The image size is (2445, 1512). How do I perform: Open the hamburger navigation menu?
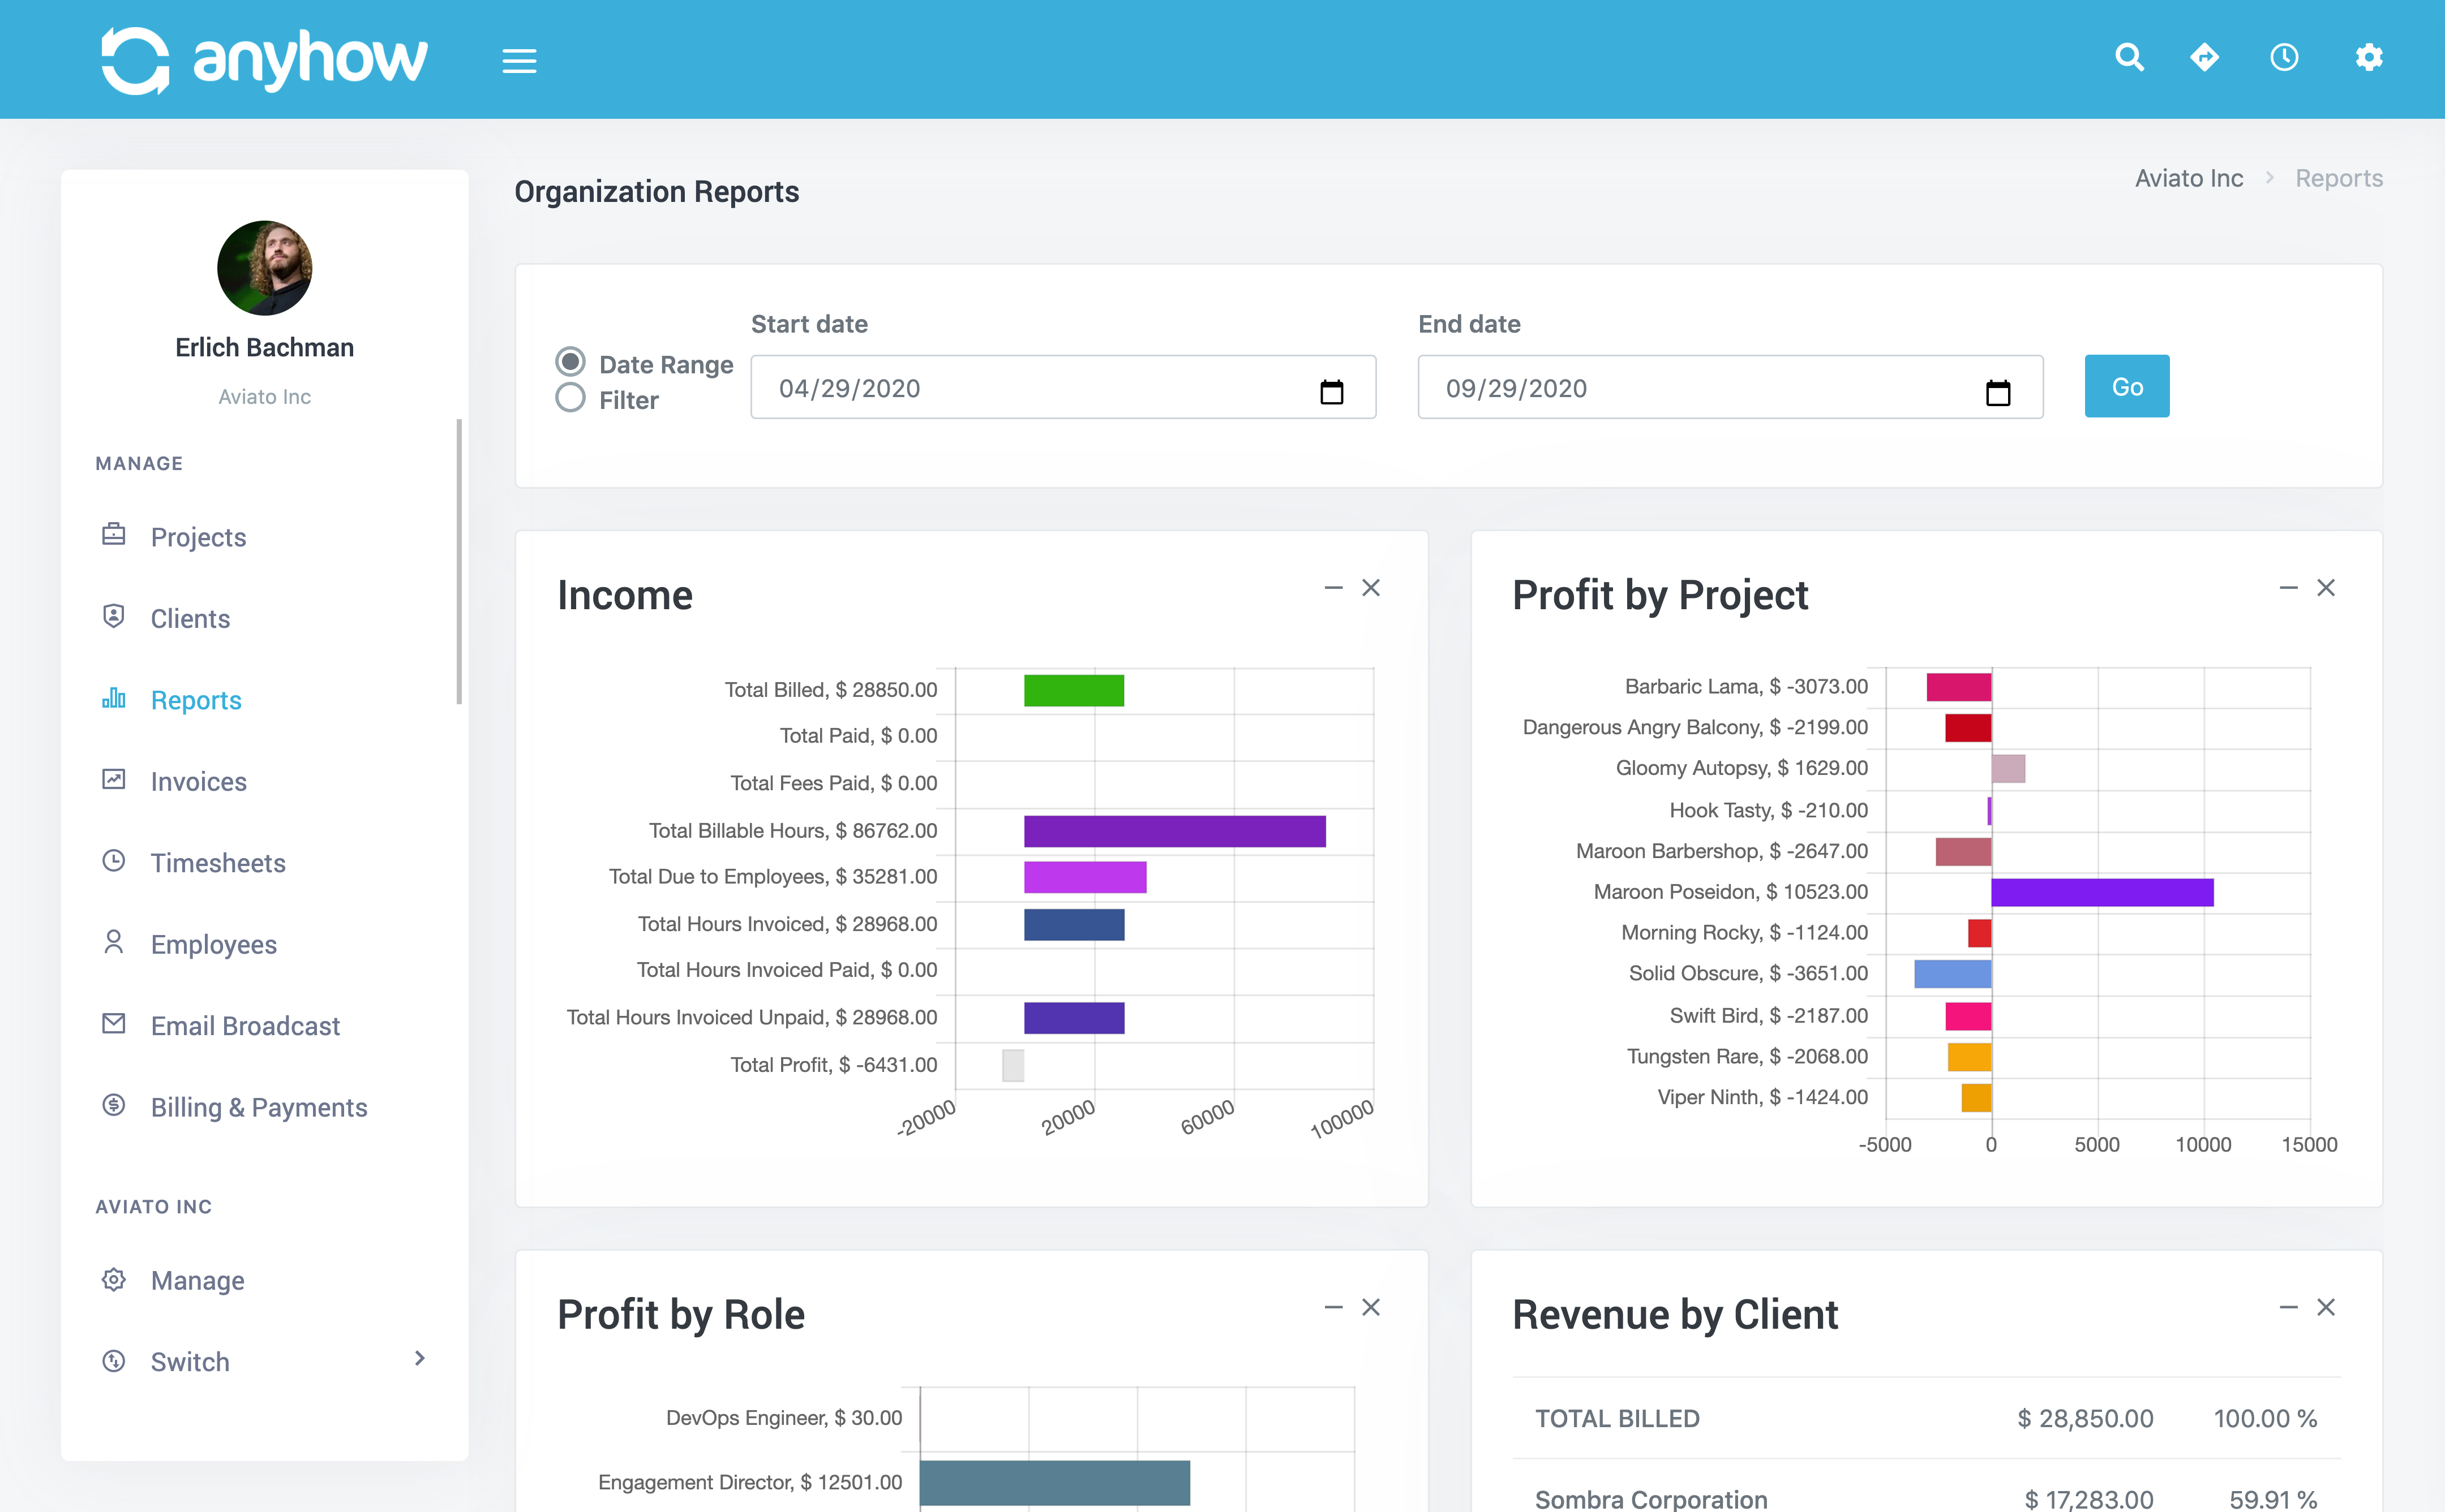click(x=519, y=60)
